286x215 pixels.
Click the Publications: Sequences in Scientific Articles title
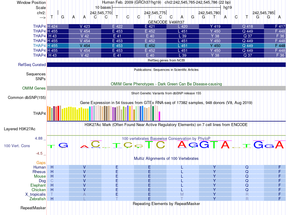pyautogui.click(x=166, y=70)
